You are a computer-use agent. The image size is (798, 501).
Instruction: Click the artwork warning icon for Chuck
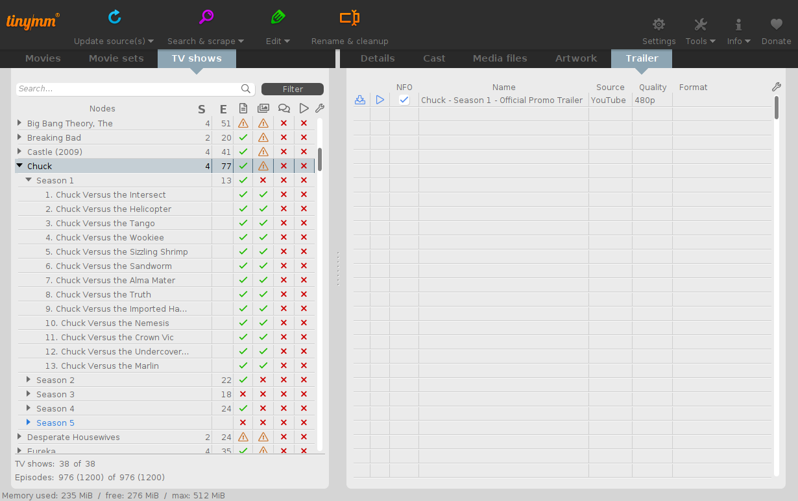[x=263, y=166]
